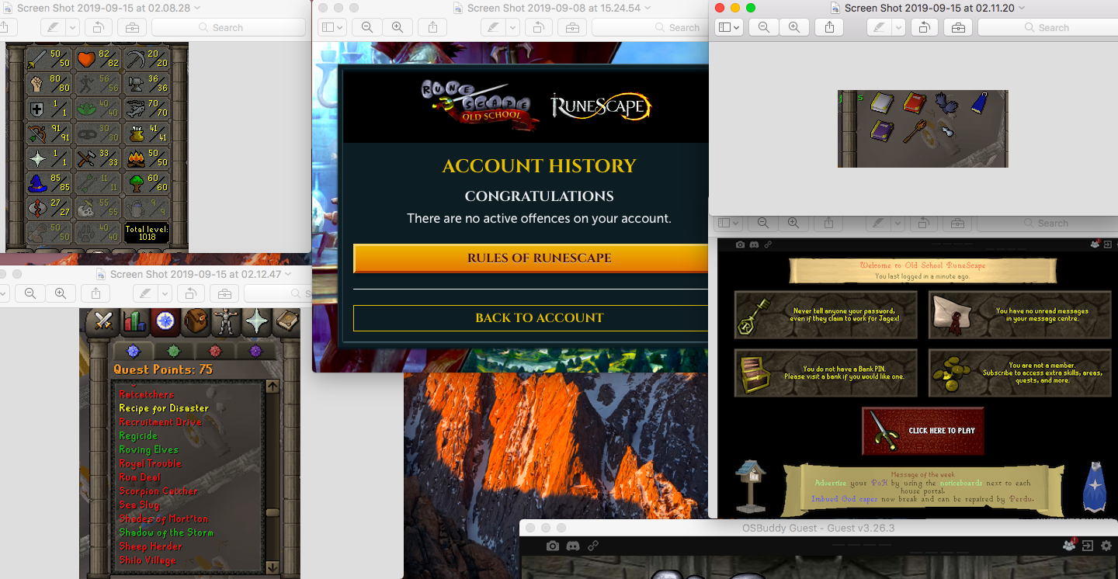Screen dimensions: 1118x579
Task: Open the Markup toolbox in the 02.12.47 window
Action: click(x=224, y=293)
